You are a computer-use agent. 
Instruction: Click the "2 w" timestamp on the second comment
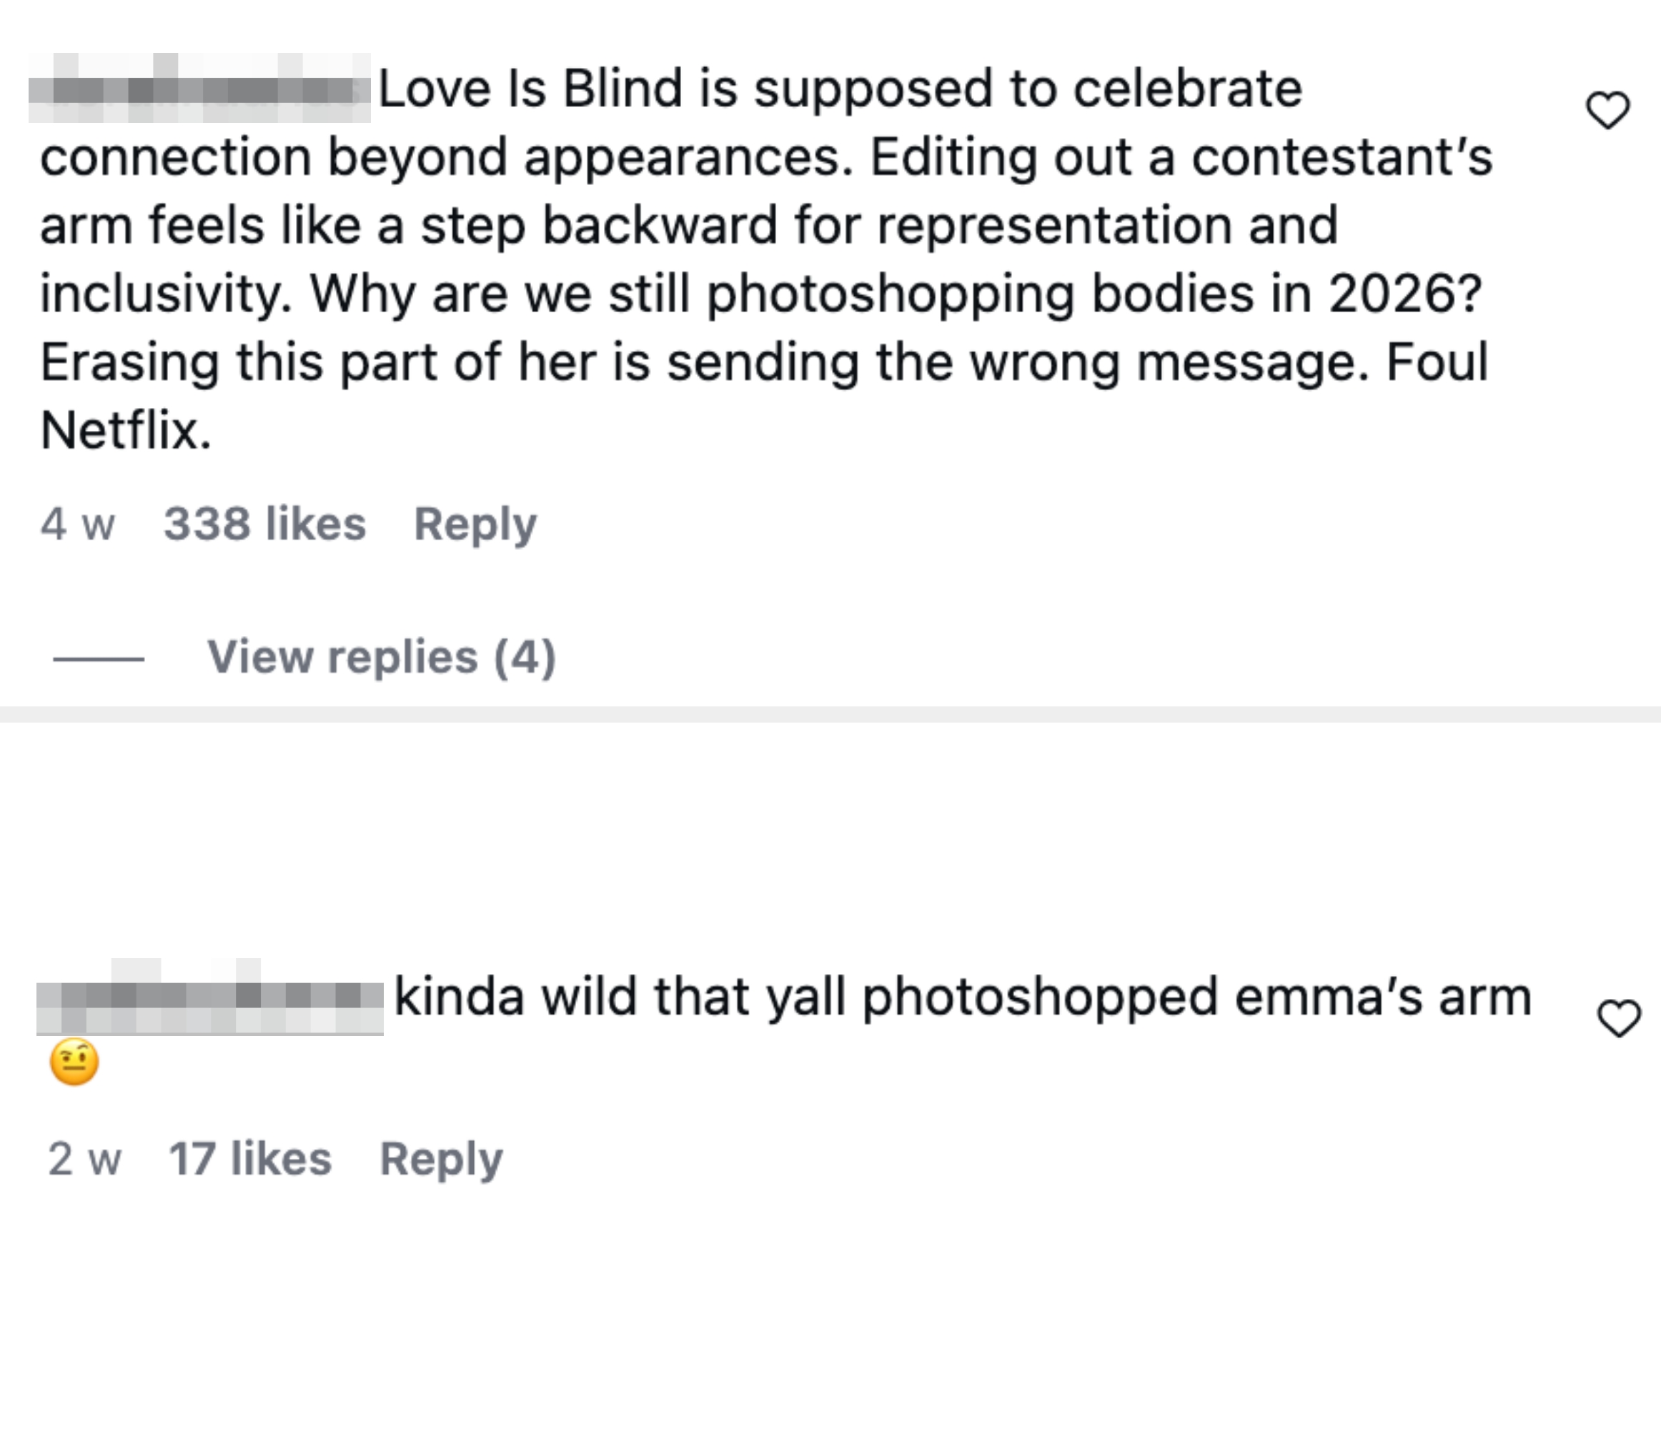coord(84,1155)
